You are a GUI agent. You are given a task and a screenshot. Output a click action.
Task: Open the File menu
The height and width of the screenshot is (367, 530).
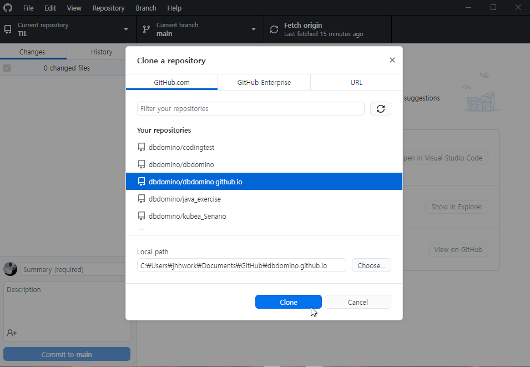pos(28,8)
